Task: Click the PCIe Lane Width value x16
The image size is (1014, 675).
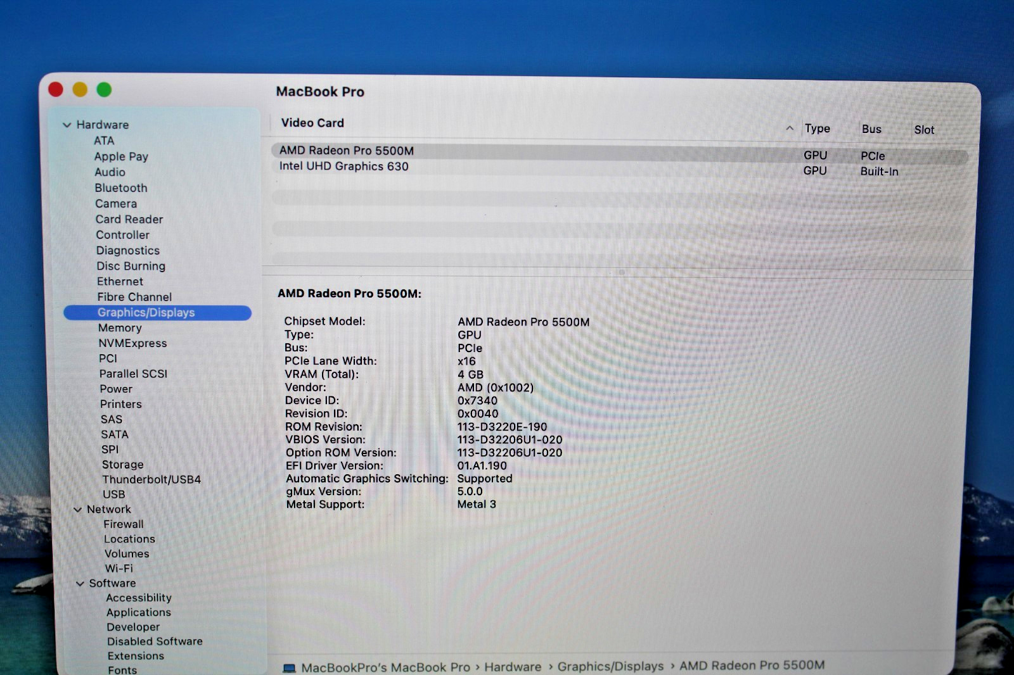Action: click(x=466, y=362)
